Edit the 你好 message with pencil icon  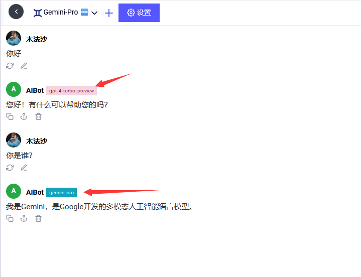(x=24, y=66)
